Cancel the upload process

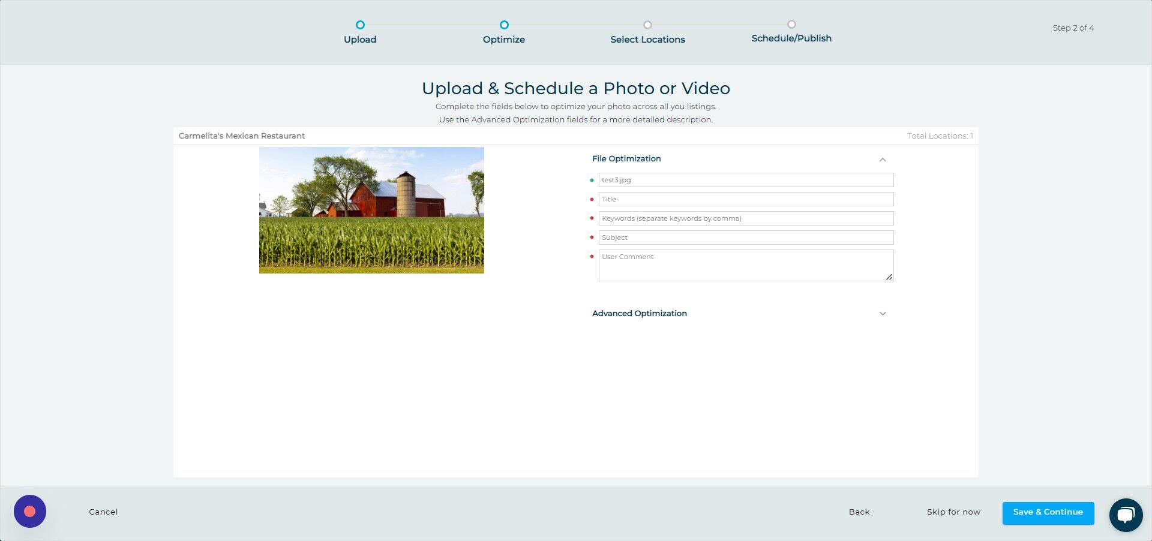pyautogui.click(x=103, y=512)
